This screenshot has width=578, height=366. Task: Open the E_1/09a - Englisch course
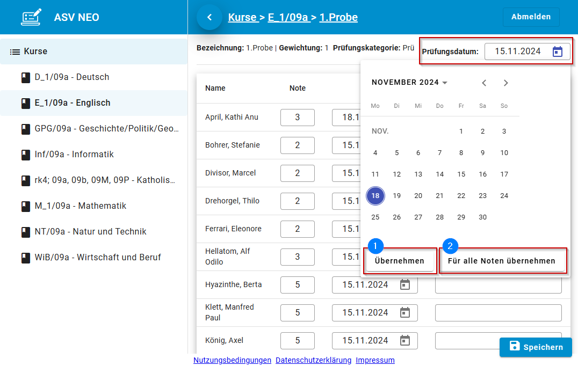point(93,103)
